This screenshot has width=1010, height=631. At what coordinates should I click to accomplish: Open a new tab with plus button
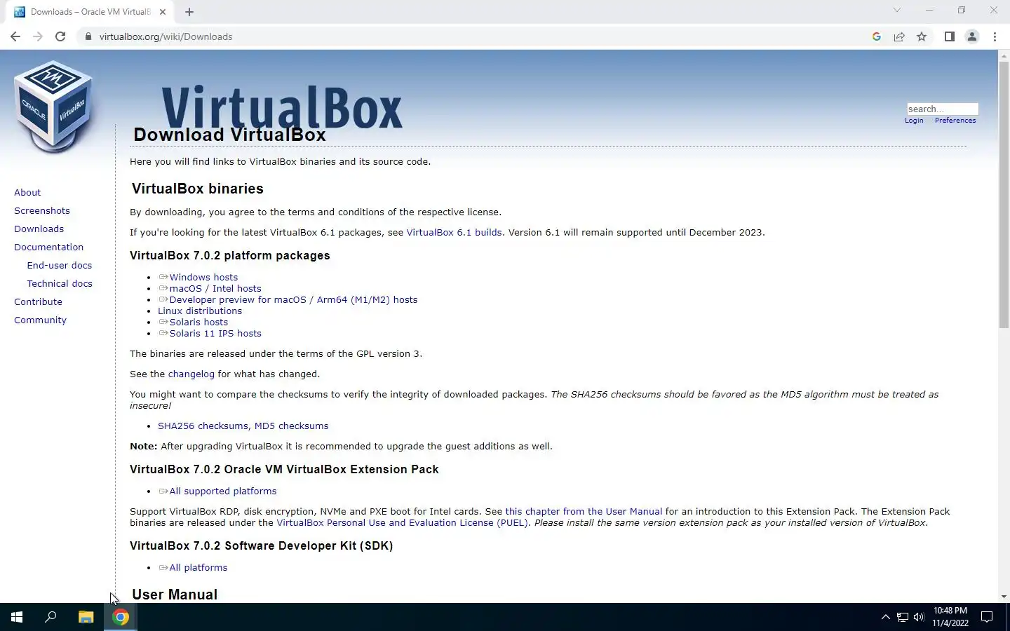[x=189, y=12]
